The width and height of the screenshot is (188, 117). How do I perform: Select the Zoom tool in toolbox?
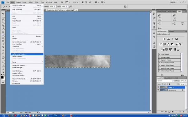3,72
